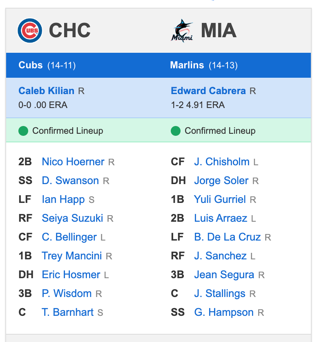View J. Chisholm player profile

point(221,162)
